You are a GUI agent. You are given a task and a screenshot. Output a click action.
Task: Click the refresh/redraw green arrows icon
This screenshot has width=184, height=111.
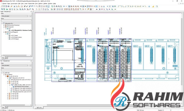pos(52,6)
